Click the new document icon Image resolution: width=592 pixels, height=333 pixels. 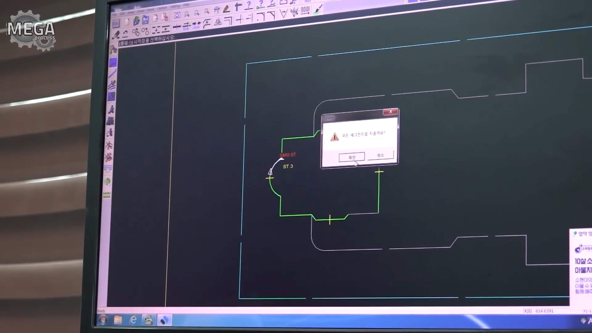(126, 22)
